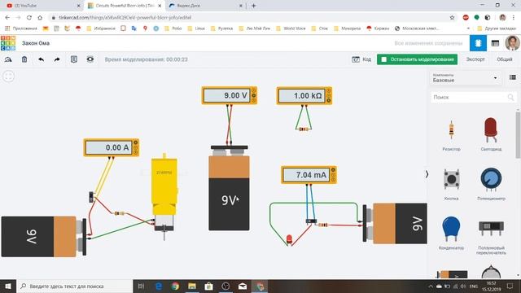521x293 pixels.
Task: Switch to circuit view button
Action: 478,43
